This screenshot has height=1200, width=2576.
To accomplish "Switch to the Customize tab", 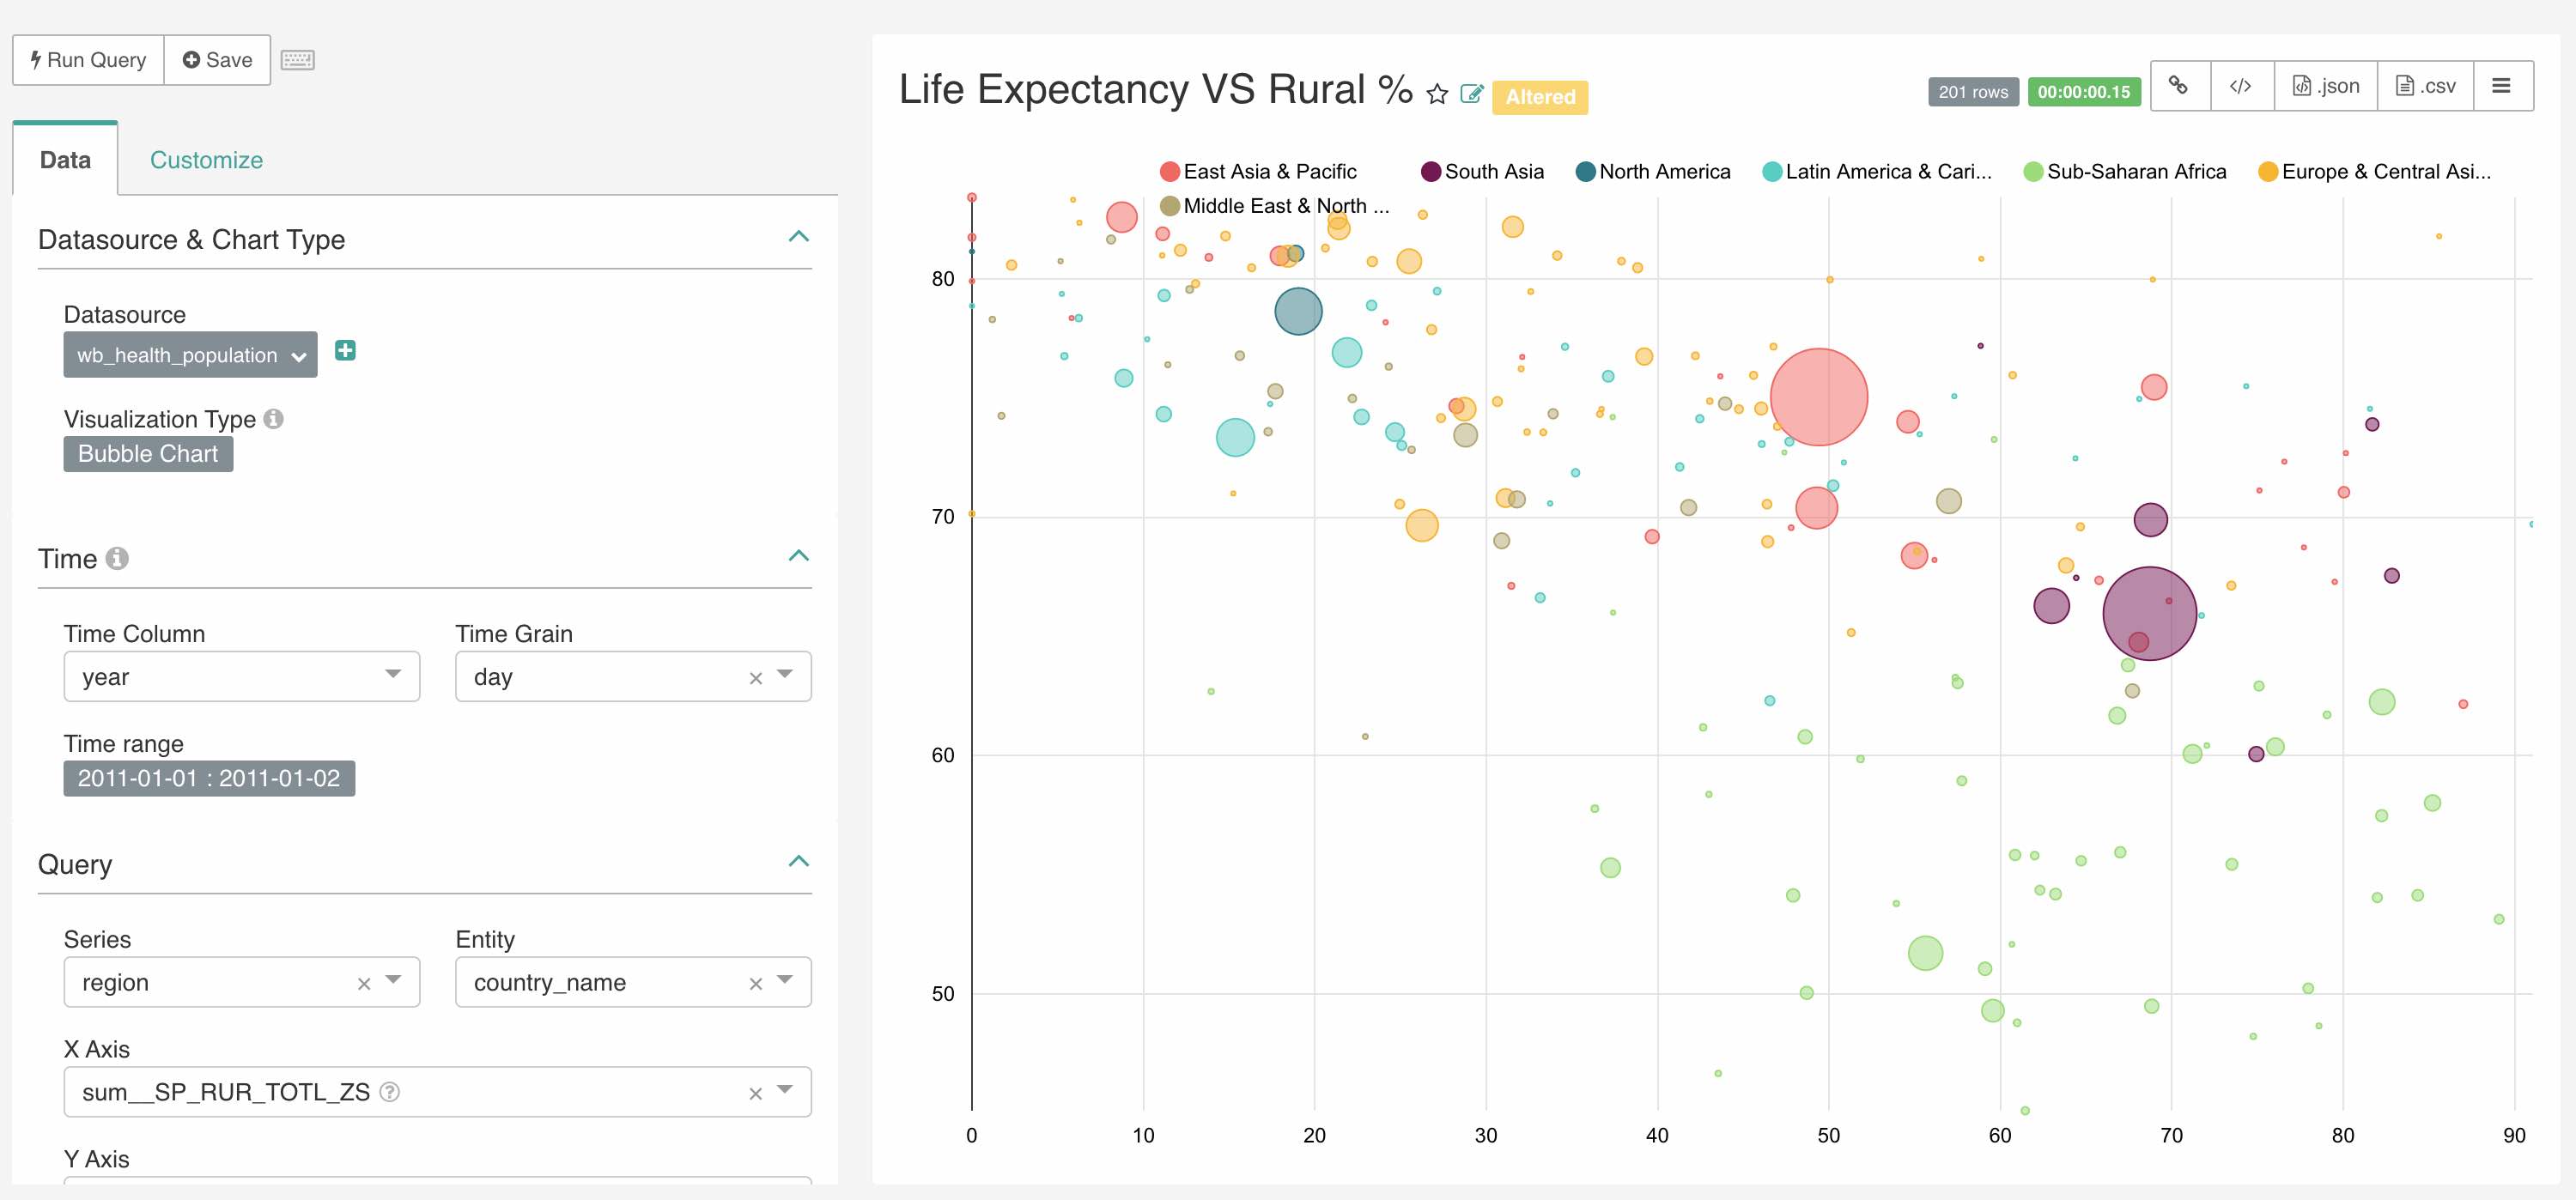I will (x=206, y=160).
